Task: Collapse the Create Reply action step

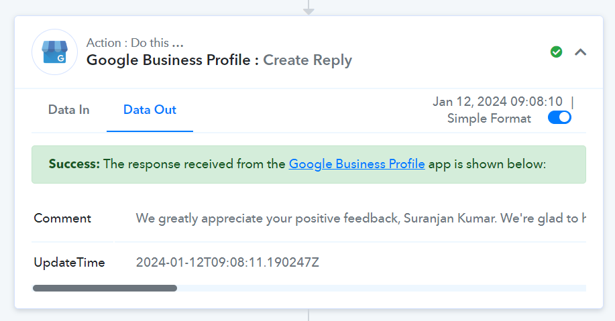Action: pos(581,52)
